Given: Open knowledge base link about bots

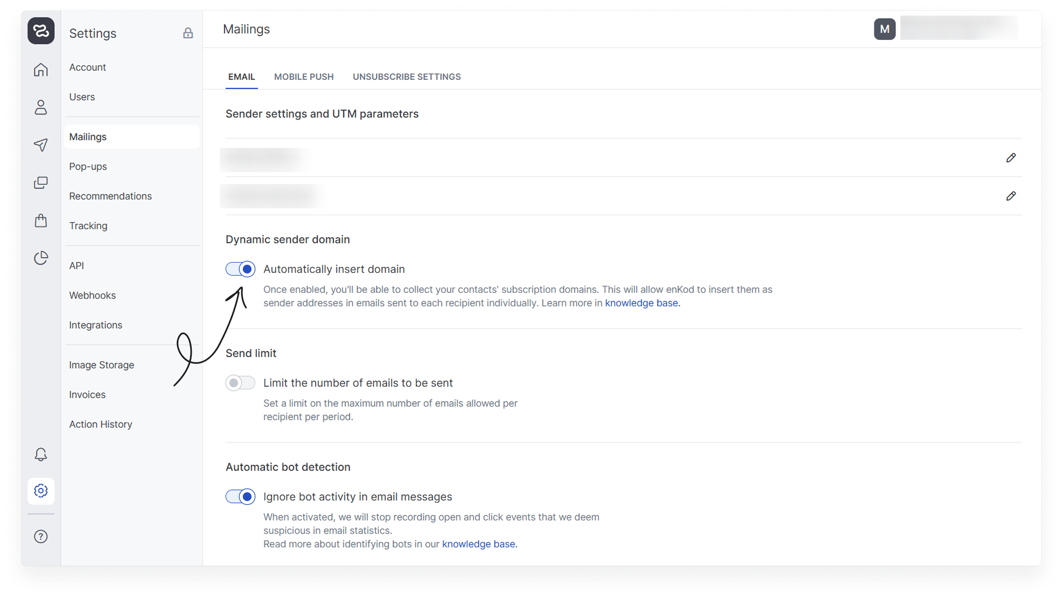Looking at the screenshot, I should point(478,544).
